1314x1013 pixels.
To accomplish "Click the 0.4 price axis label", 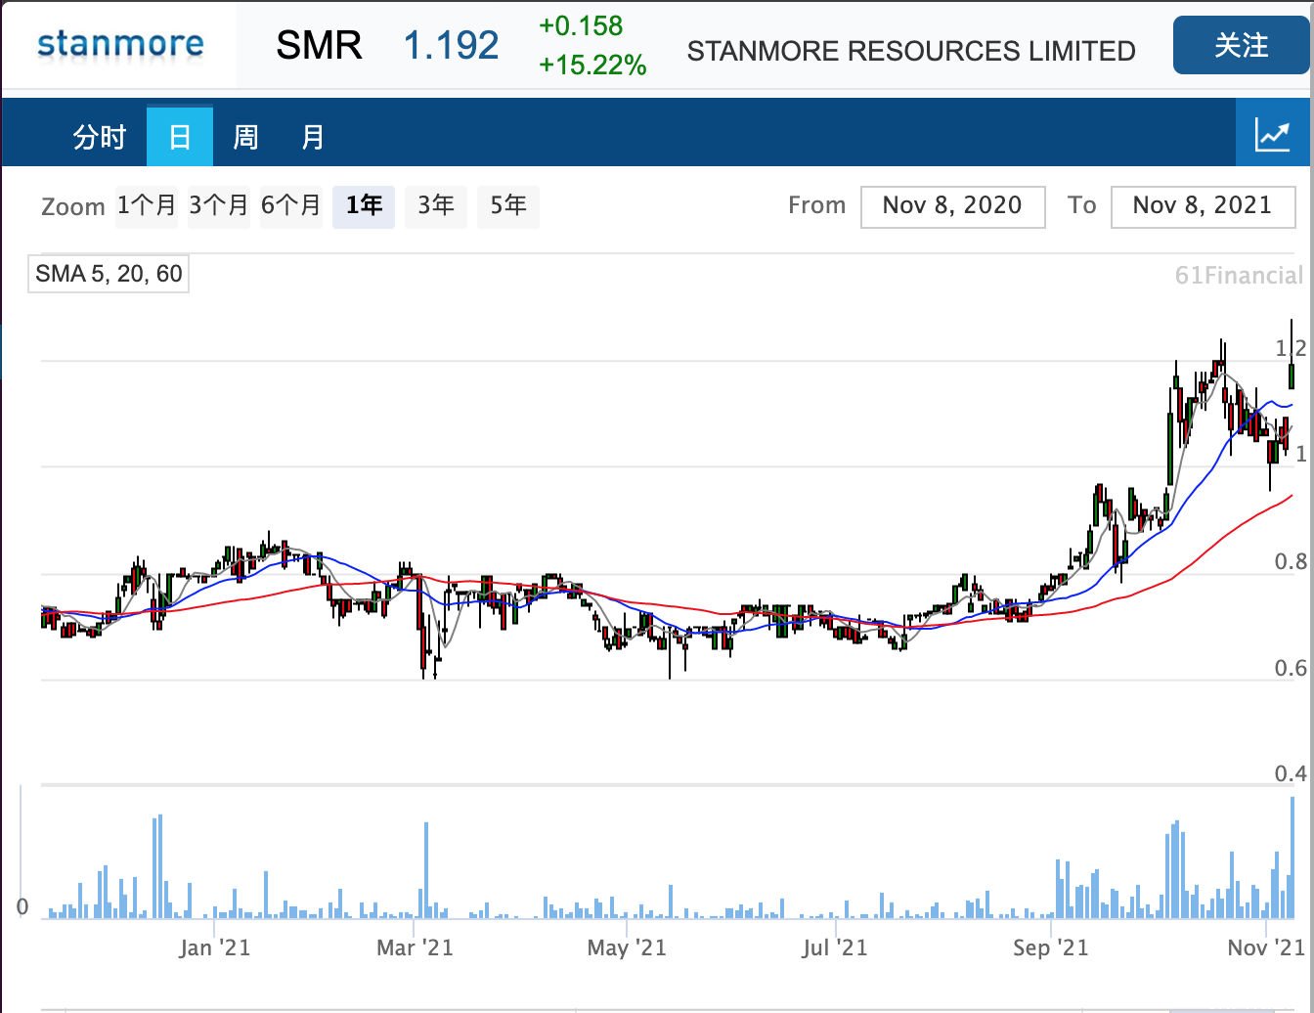I will (x=1291, y=774).
